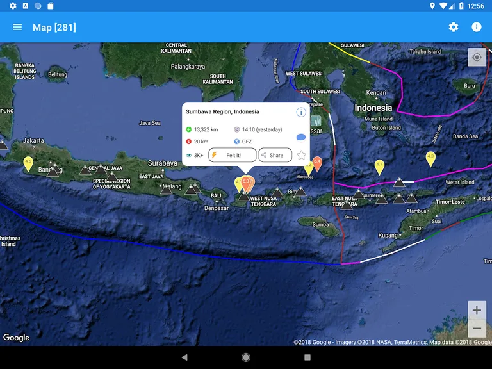Tap the volcano icon at West Nusa Tenggara
This screenshot has height=369, width=492.
point(243,196)
